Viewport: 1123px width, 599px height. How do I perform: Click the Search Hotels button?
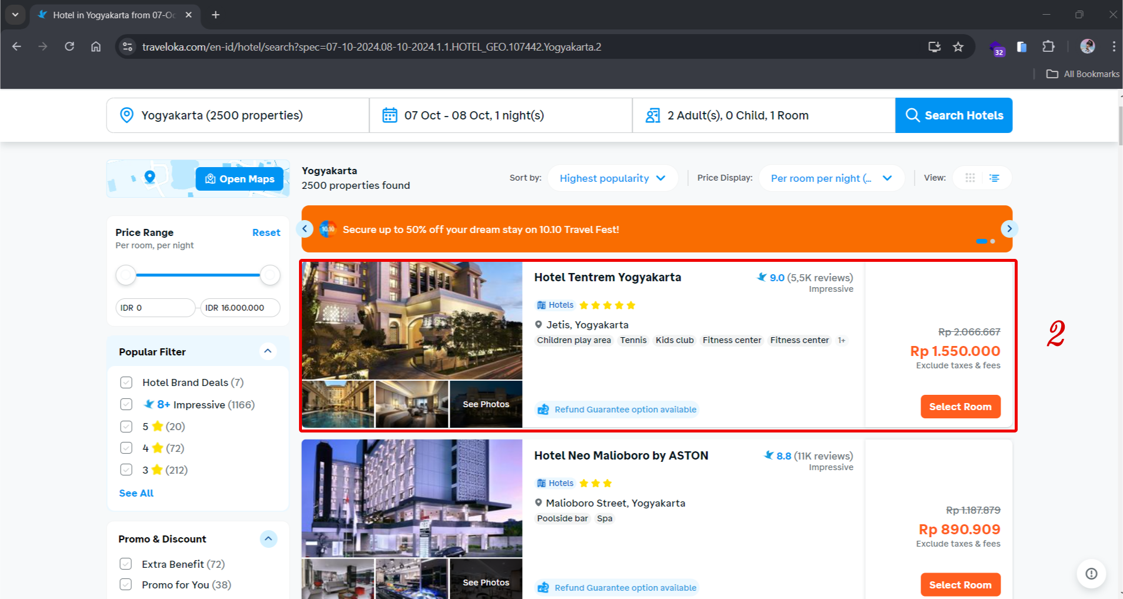(x=953, y=115)
